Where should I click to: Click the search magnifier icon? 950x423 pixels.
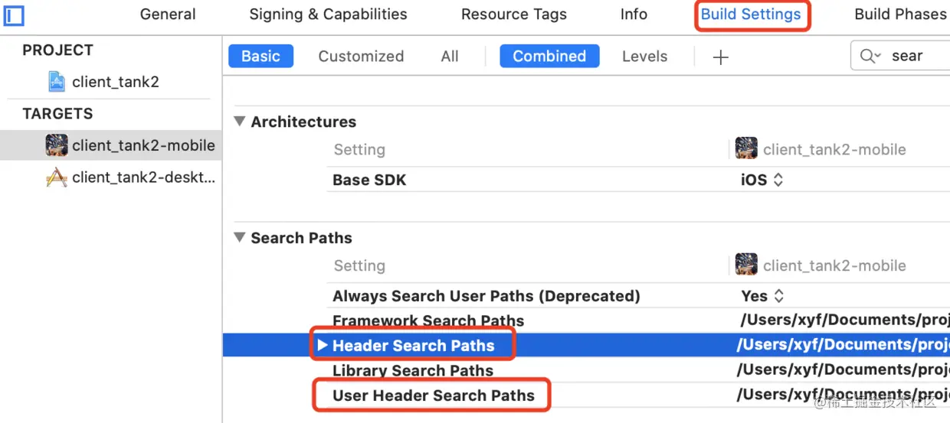point(870,56)
